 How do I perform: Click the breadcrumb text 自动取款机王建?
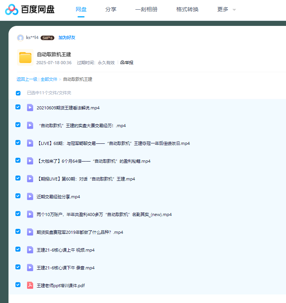click(78, 79)
